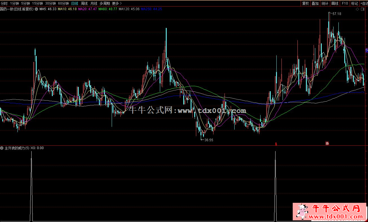Click the second XG signal spike

point(275,186)
